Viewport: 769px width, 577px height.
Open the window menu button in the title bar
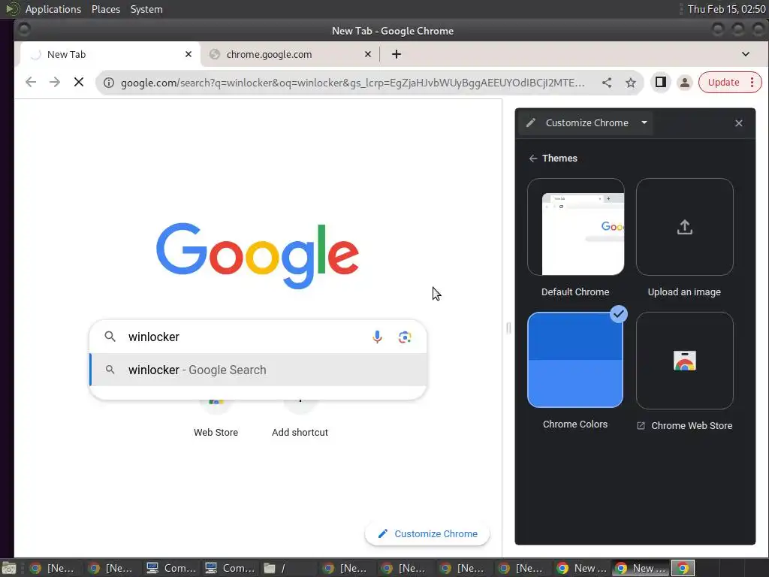[23, 30]
